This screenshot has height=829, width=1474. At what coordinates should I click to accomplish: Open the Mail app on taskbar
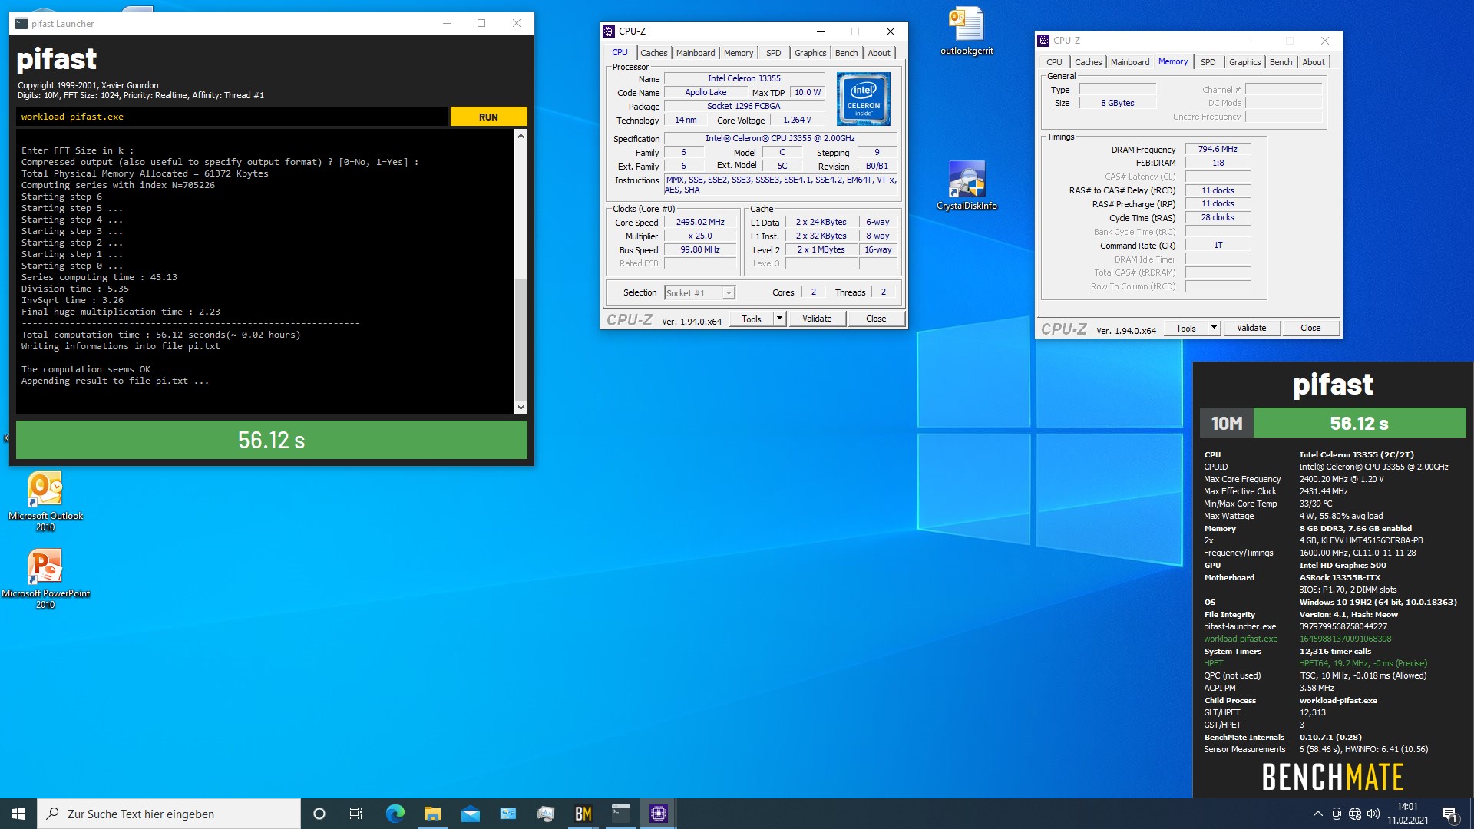[470, 814]
